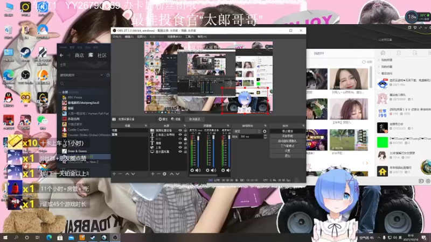This screenshot has height=242, width=431.
Task: Select Counter-Strike: Global Offensive in Steam list
Action: (86, 135)
